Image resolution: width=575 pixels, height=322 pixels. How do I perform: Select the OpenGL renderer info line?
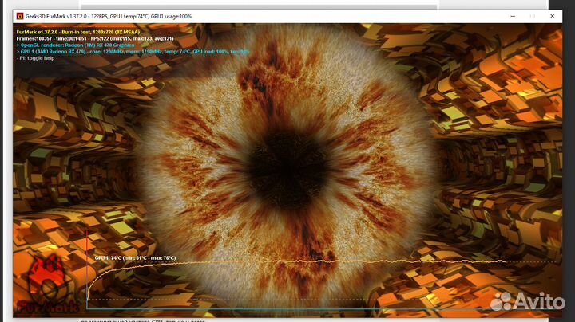point(76,45)
